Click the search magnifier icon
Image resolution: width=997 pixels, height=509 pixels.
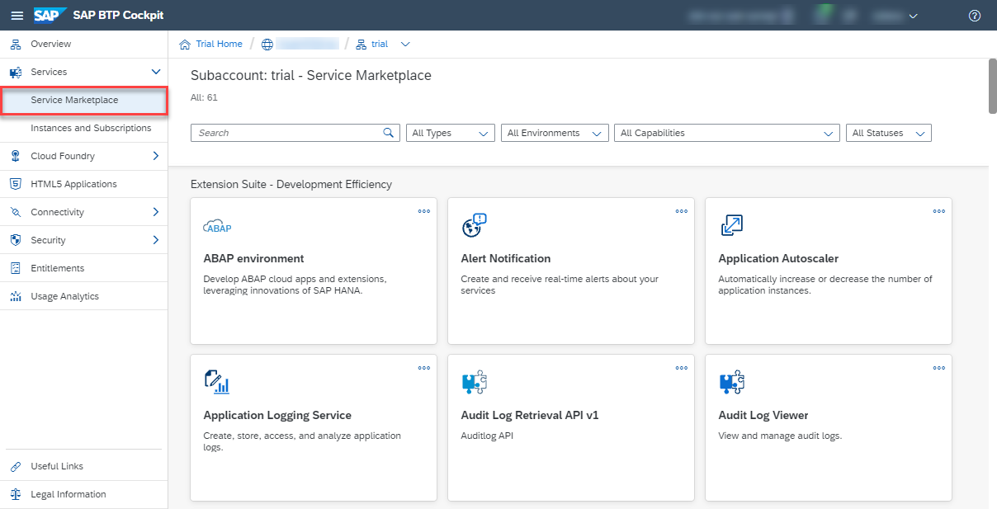[389, 133]
